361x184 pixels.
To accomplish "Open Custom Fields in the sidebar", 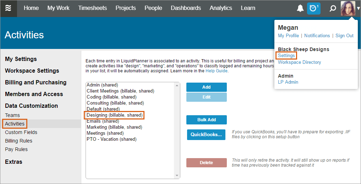I will coord(21,132).
